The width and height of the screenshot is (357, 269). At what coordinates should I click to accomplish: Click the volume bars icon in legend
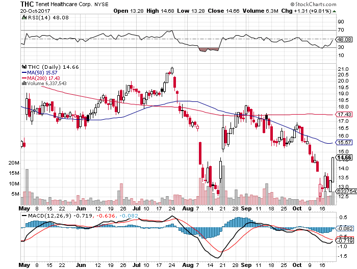pyautogui.click(x=23, y=84)
